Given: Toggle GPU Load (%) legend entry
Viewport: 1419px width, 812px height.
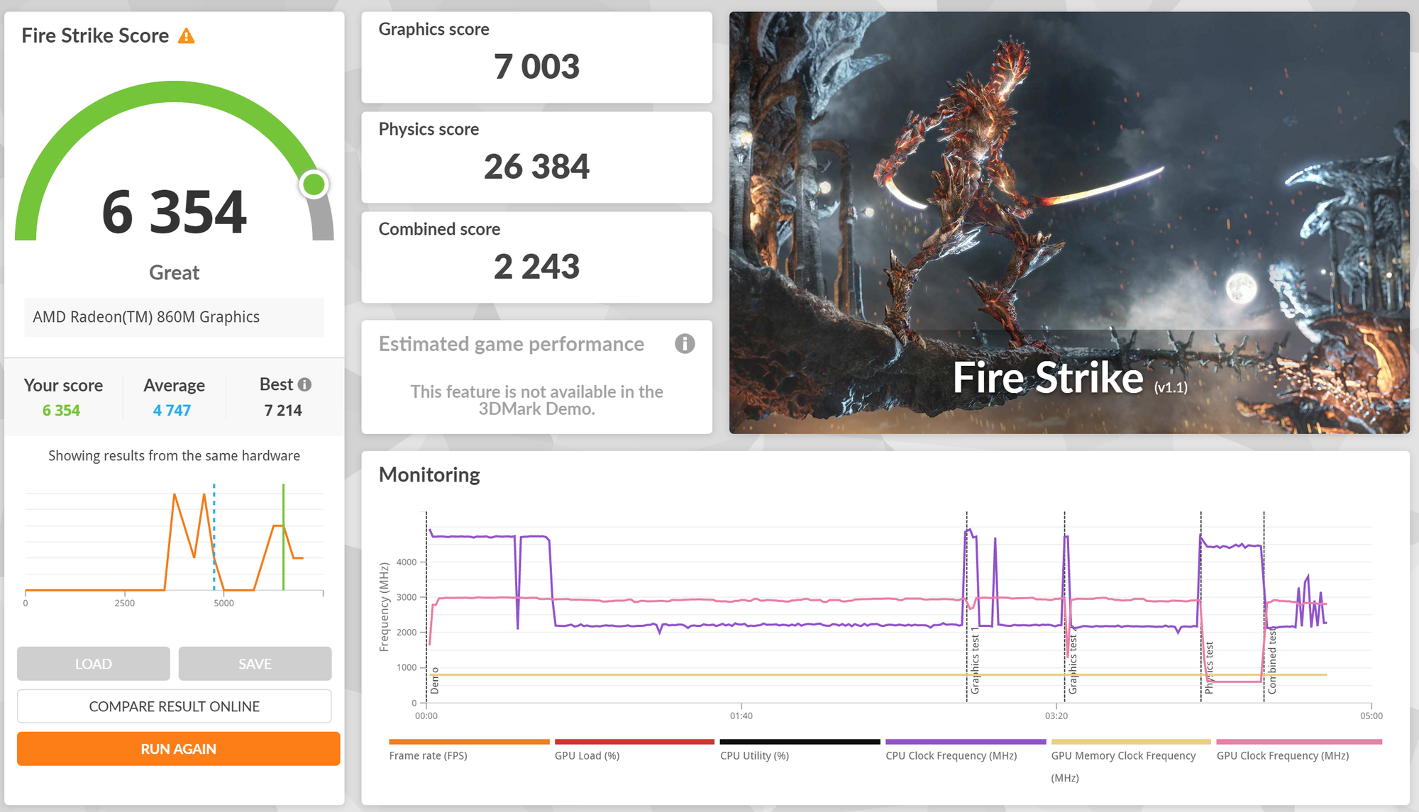Looking at the screenshot, I should click(x=587, y=755).
